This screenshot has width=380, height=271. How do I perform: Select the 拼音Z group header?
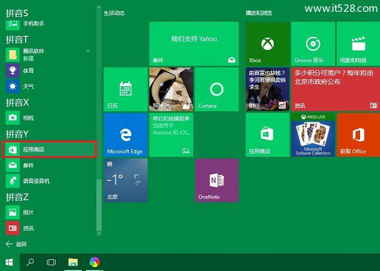tap(17, 197)
